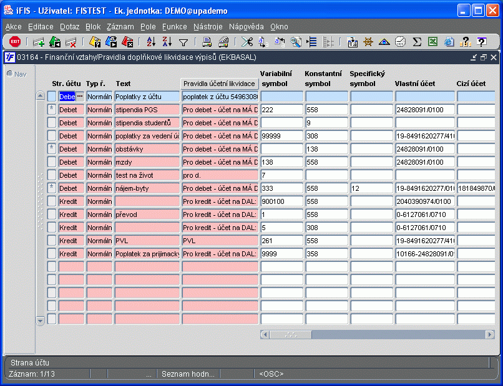The height and width of the screenshot is (386, 503).
Task: Check the box for stipendia PGS row
Action: pyautogui.click(x=52, y=110)
